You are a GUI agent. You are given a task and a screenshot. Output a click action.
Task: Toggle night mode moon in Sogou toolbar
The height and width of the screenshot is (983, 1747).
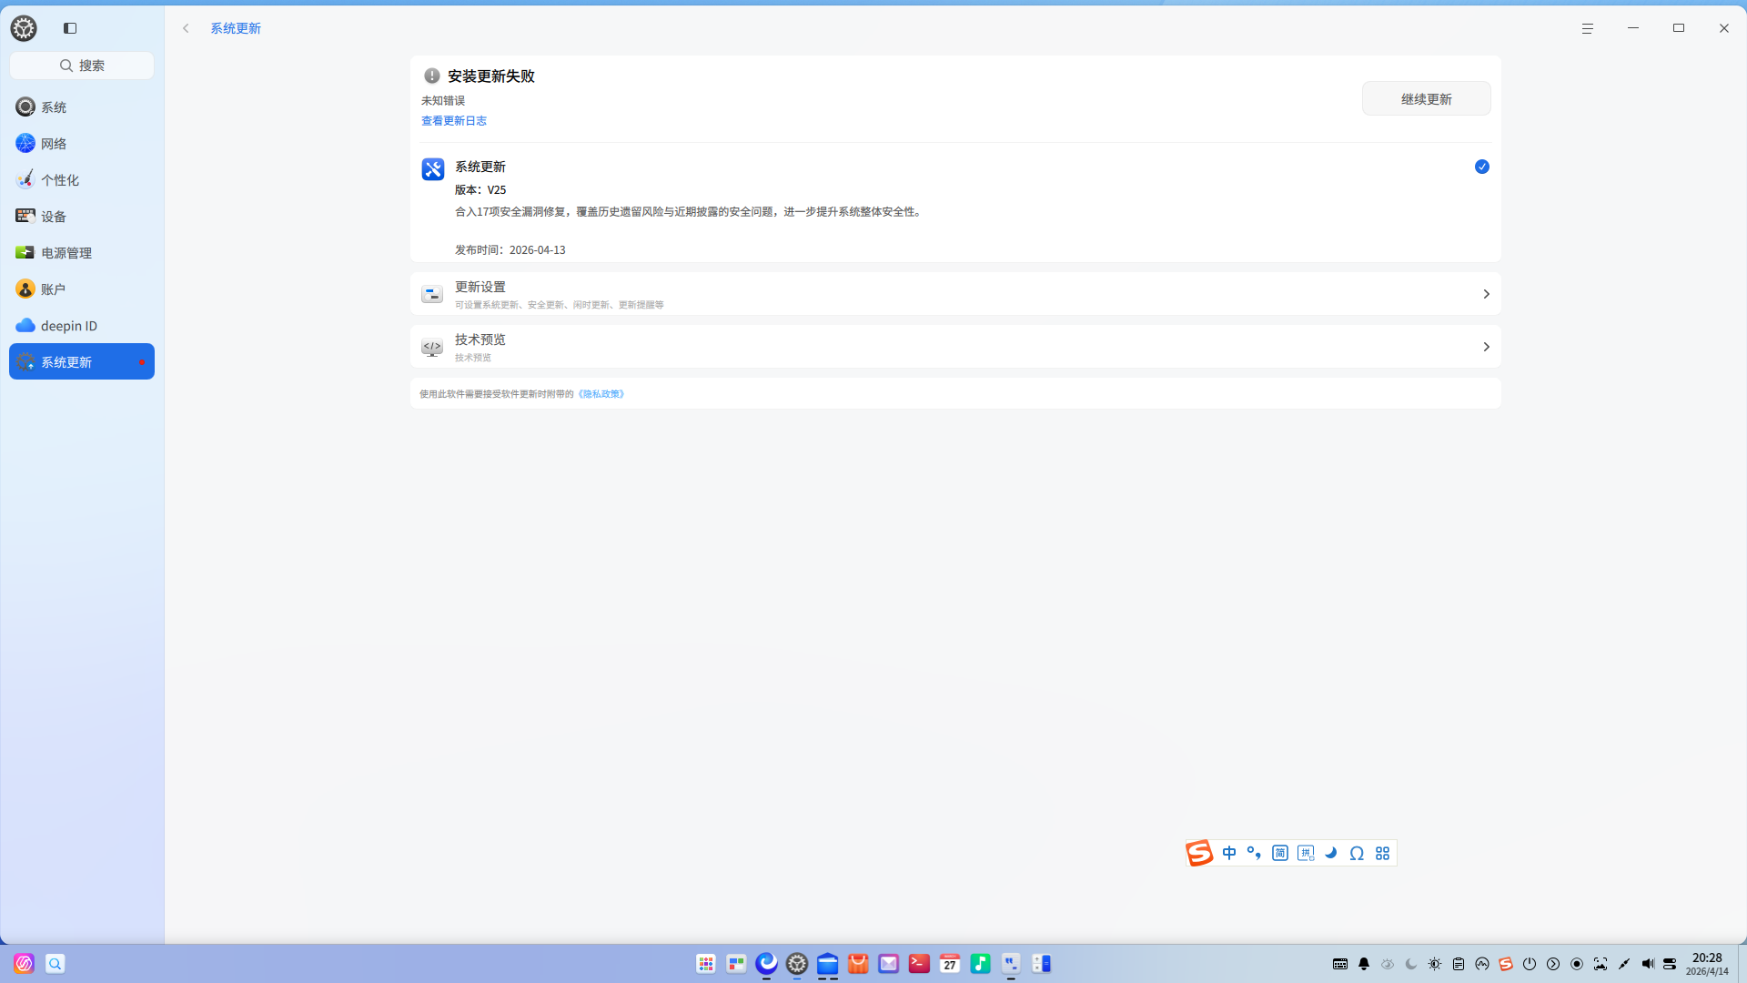click(1330, 853)
